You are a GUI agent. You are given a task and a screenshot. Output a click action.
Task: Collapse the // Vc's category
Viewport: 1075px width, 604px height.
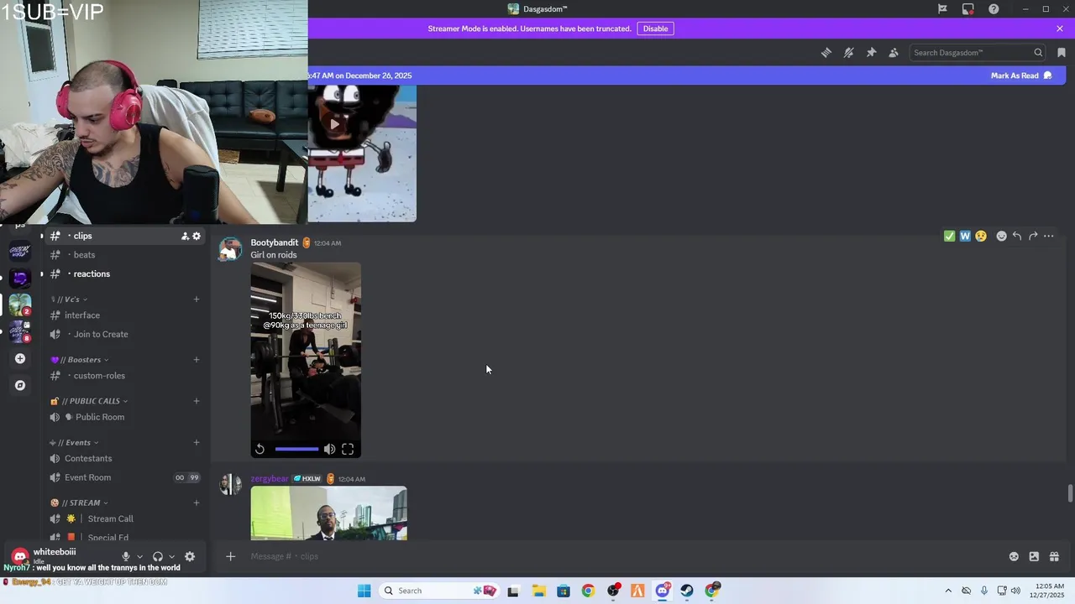tap(68, 299)
